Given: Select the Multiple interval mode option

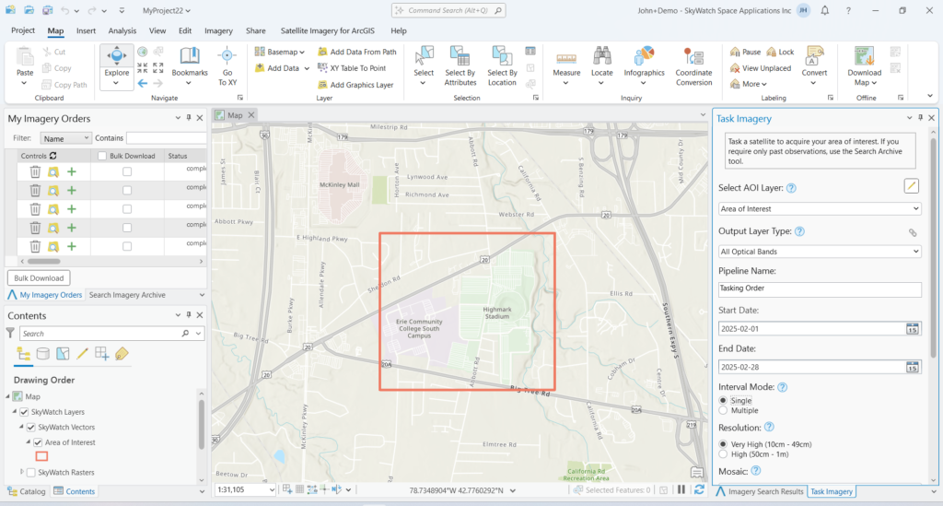Looking at the screenshot, I should (x=723, y=410).
